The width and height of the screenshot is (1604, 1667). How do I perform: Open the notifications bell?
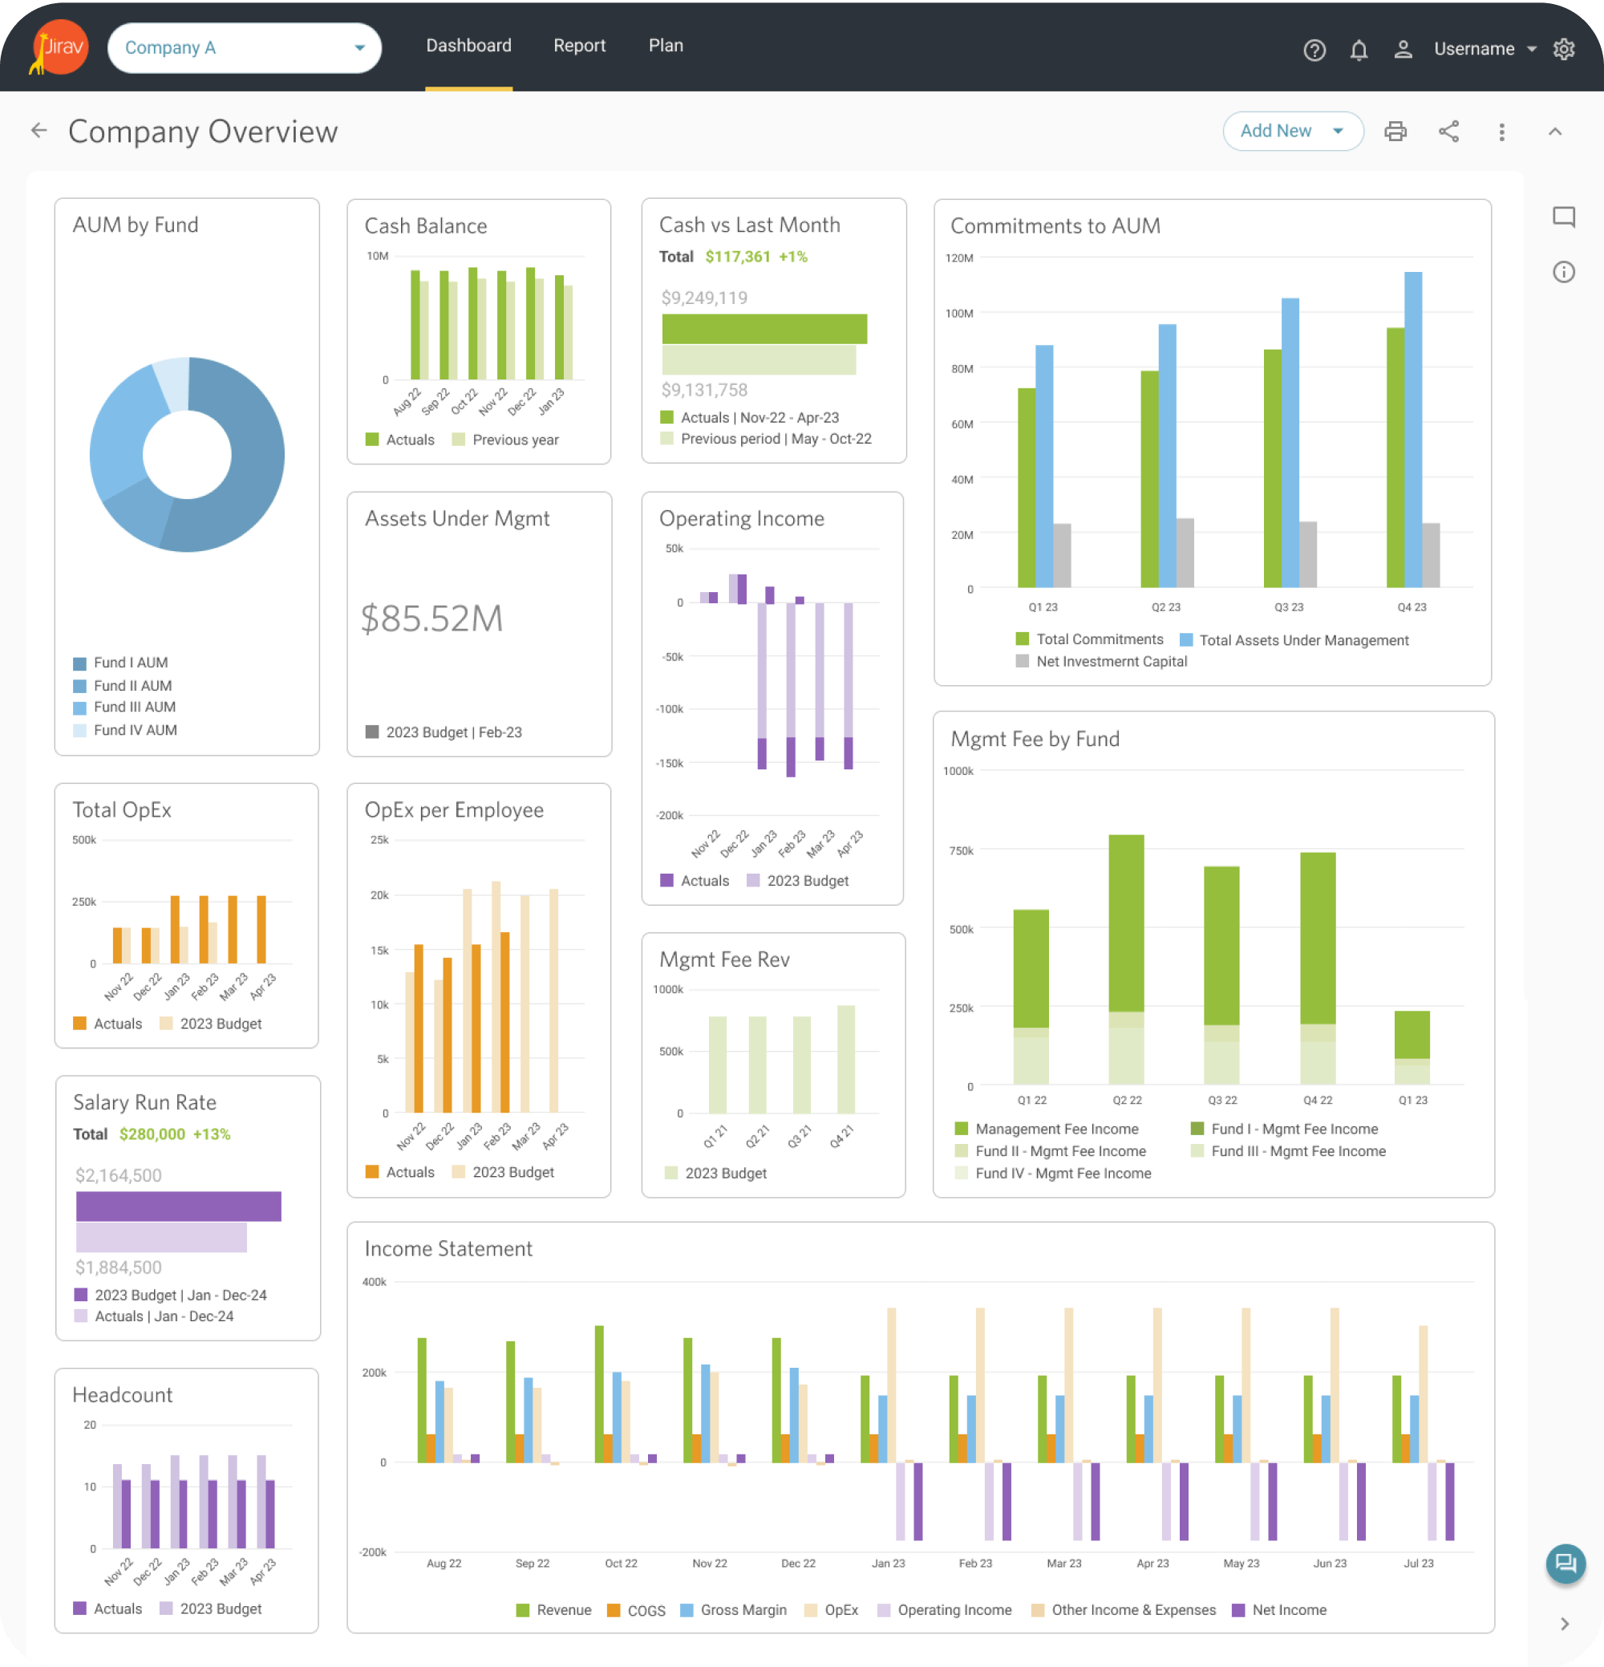coord(1359,51)
